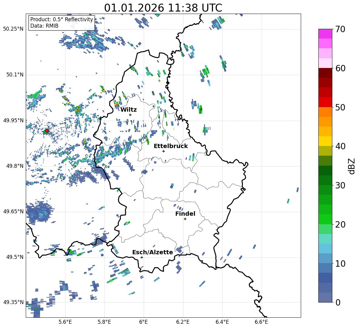
Task: Click the Findel location label
Action: (185, 214)
